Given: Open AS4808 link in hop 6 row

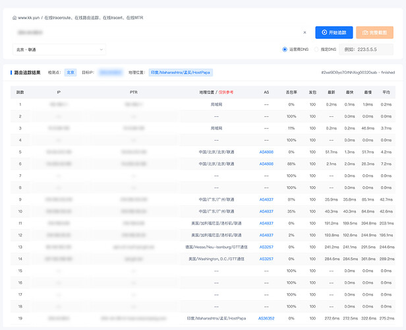Looking at the screenshot, I should 266,164.
